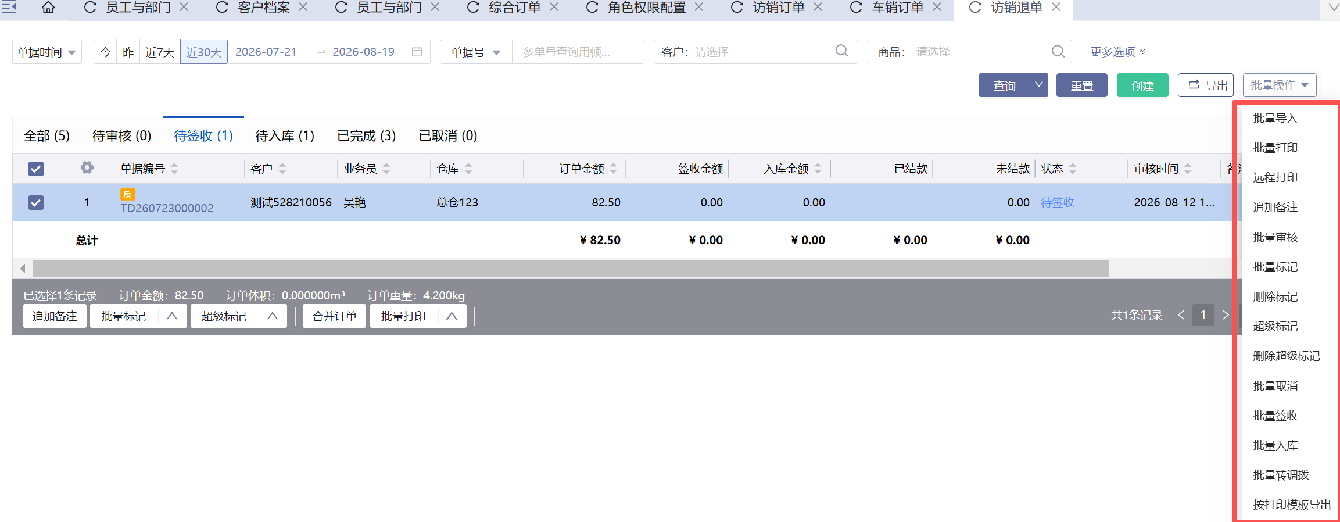
Task: Close the 车销订单 tab
Action: point(937,7)
